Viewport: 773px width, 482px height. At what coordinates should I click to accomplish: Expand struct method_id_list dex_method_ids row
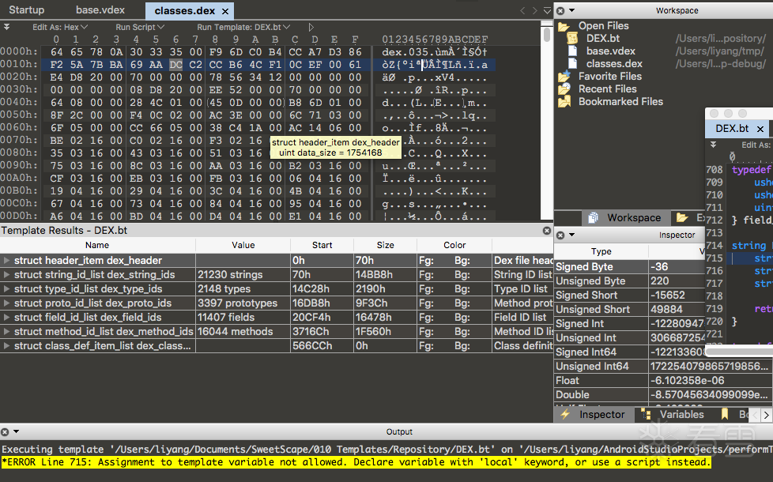pyautogui.click(x=7, y=332)
